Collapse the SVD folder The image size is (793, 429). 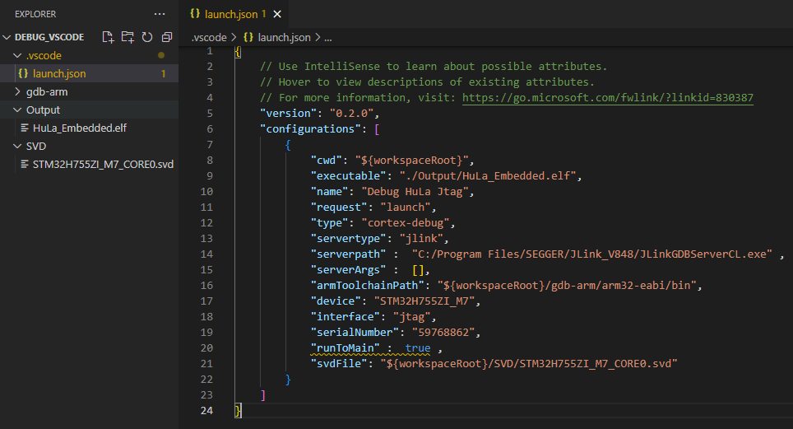[17, 146]
